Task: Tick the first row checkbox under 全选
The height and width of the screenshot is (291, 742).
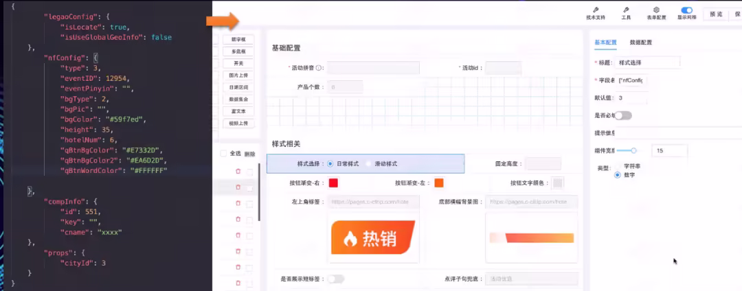Action: pos(249,172)
